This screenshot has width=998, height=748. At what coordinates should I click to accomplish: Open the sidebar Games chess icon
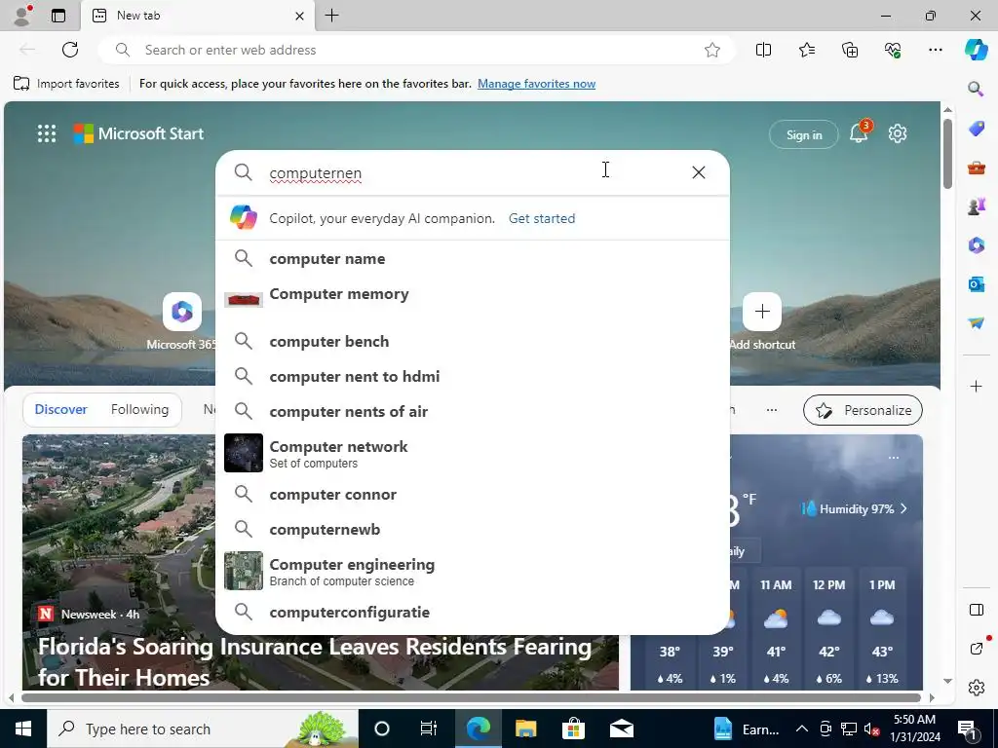[976, 206]
